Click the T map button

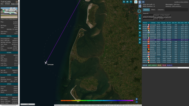pos(131,2)
